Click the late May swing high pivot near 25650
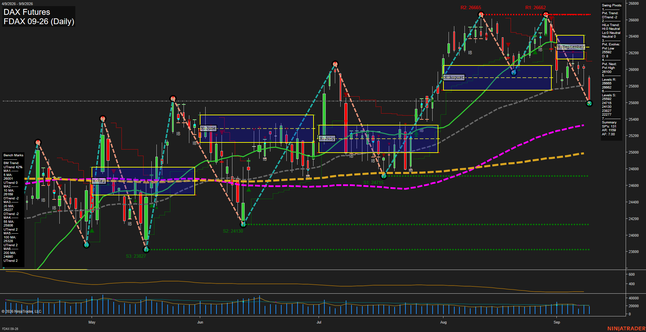Image resolution: width=646 pixels, height=332 pixels. pos(173,99)
